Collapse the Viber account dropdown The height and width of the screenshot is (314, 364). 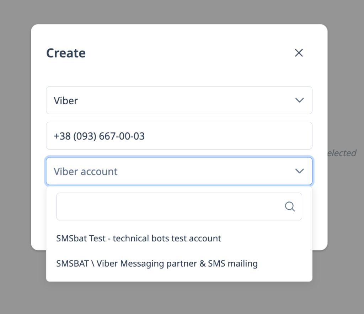point(179,171)
